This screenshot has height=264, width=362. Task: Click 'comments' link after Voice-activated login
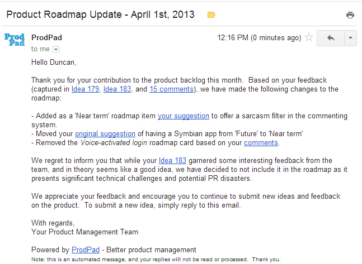(x=261, y=143)
